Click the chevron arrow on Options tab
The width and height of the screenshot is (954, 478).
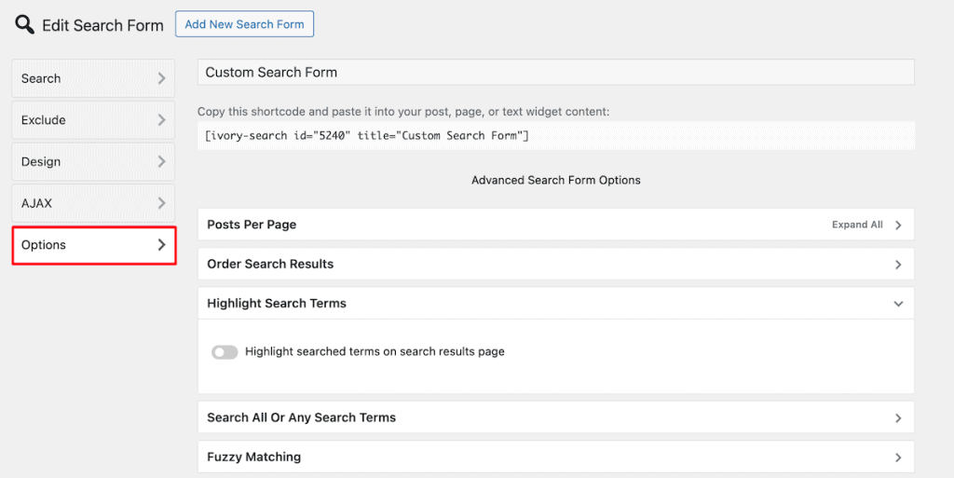point(162,245)
